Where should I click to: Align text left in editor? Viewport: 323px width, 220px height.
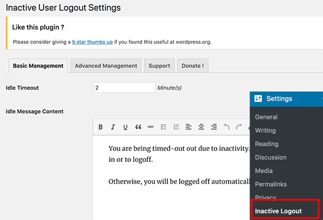click(x=189, y=127)
